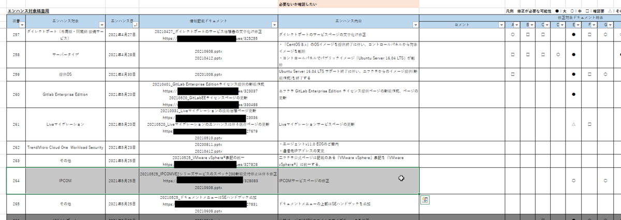Select the IPCOM cell
The width and height of the screenshot is (621, 220).
(65, 181)
